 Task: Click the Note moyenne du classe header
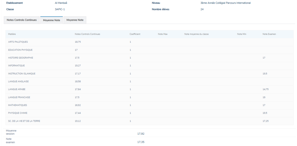[x=196, y=34]
